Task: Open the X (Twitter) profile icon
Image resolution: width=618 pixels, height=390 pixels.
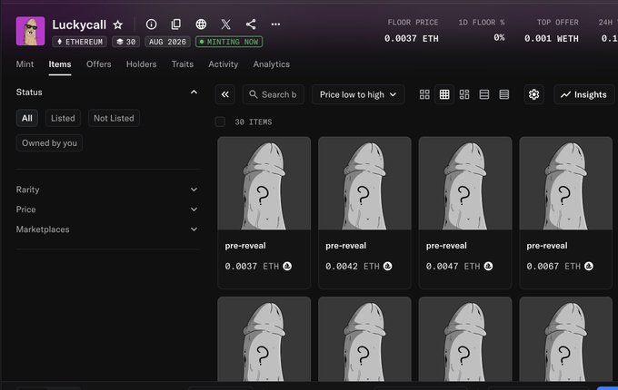Action: [225, 24]
